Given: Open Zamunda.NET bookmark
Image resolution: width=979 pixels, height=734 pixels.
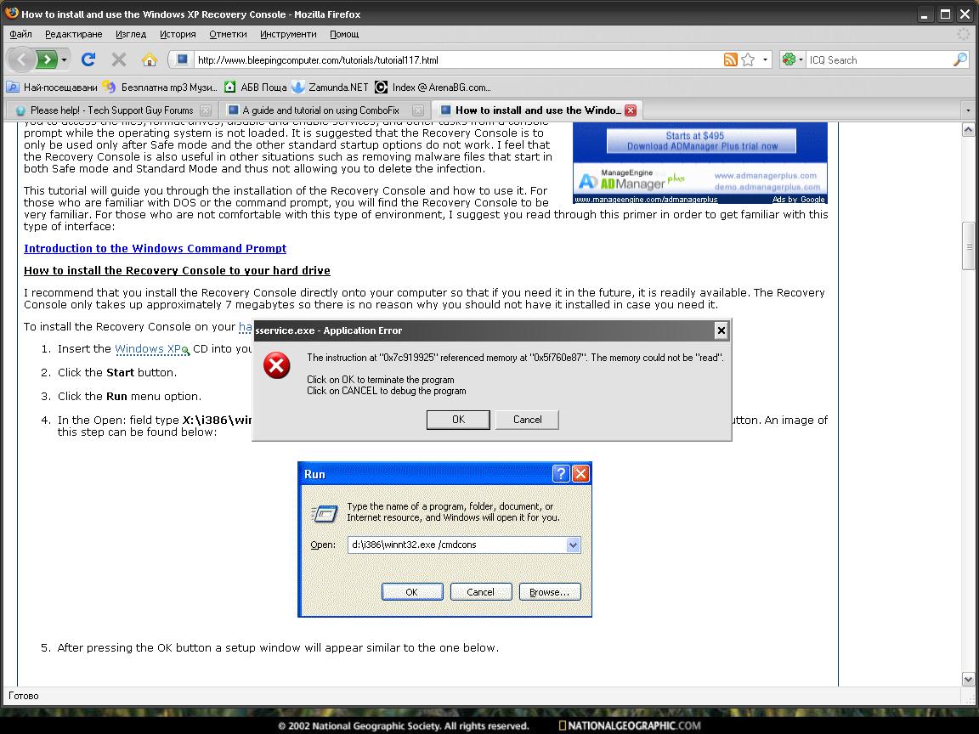Looking at the screenshot, I should (331, 87).
